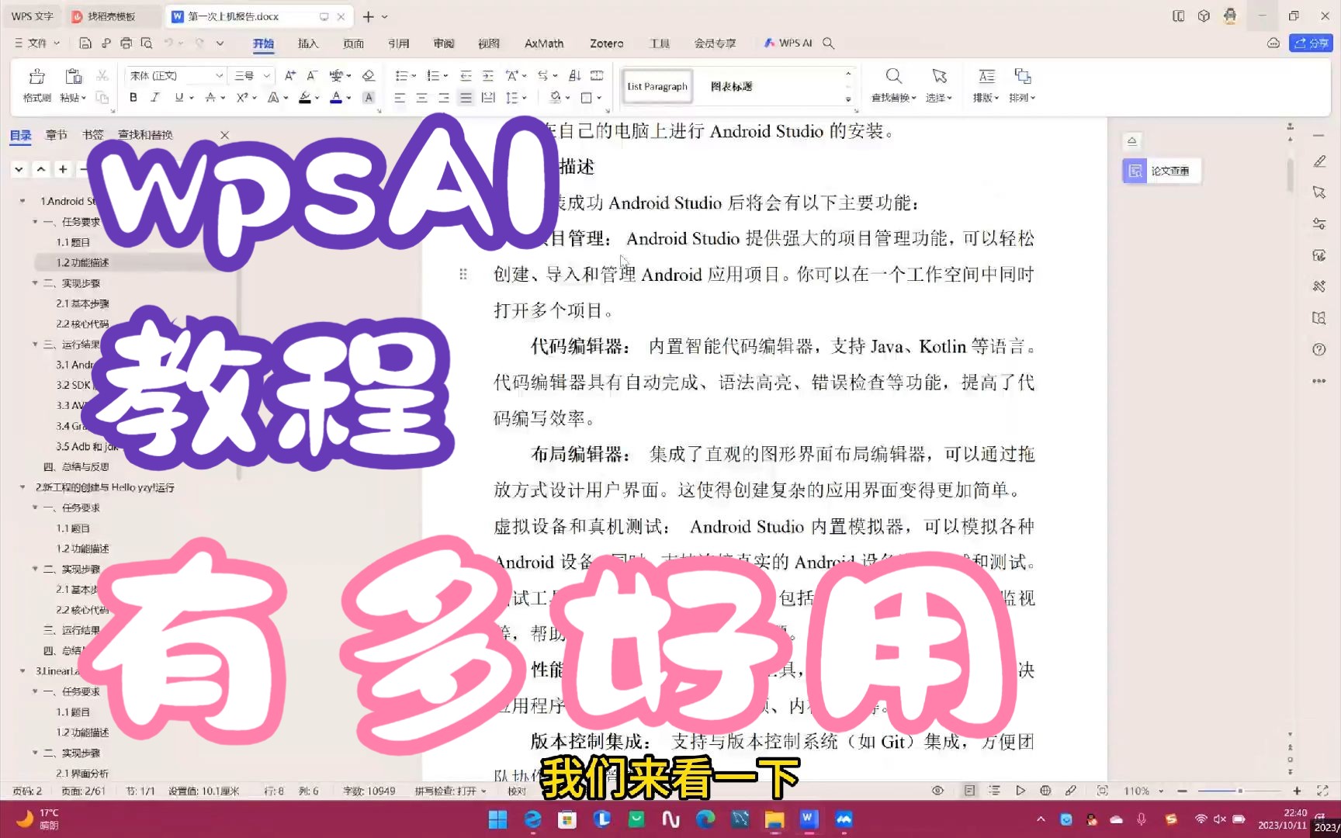
Task: Click the font color A swatch
Action: pyautogui.click(x=335, y=98)
